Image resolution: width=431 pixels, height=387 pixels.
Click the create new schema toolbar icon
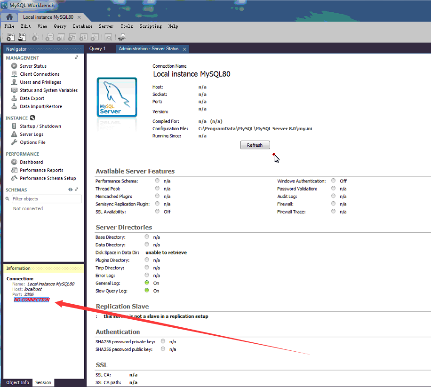click(49, 37)
